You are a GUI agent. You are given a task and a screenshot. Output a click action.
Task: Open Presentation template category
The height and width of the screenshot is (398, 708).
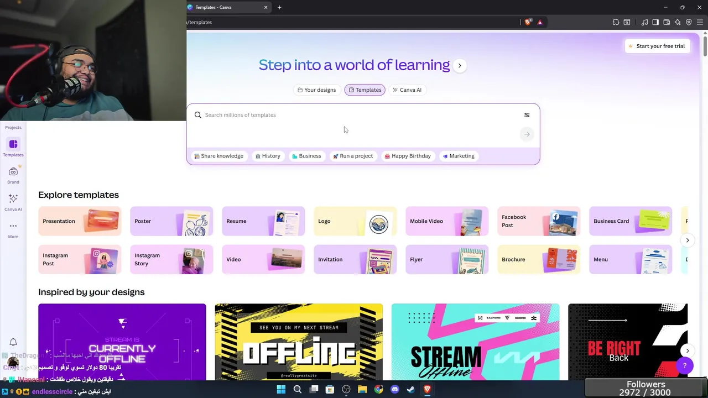[80, 221]
